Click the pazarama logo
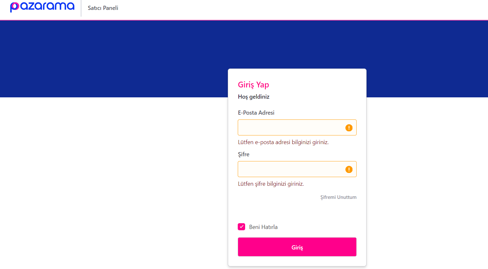This screenshot has height=269, width=488. 42,7
